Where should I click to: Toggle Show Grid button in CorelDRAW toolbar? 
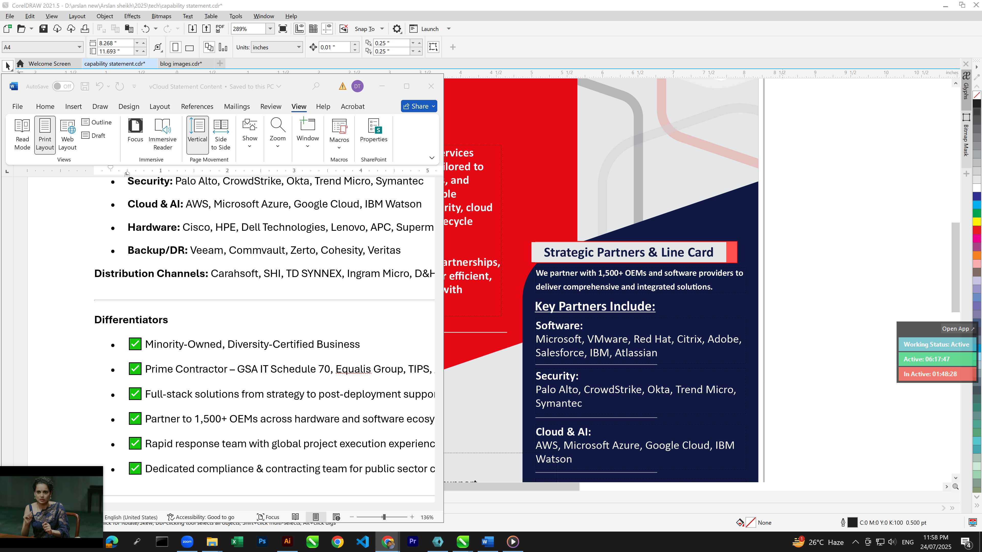313,29
